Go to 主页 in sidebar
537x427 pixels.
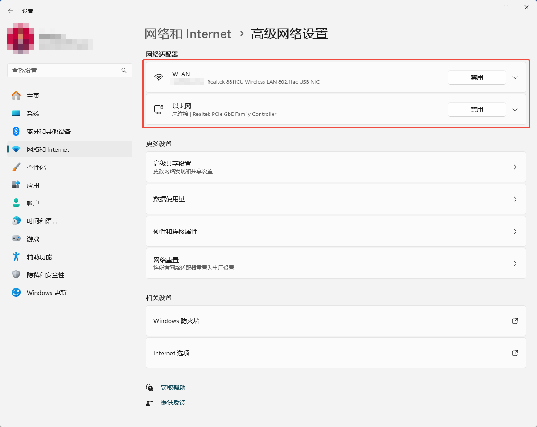click(70, 96)
